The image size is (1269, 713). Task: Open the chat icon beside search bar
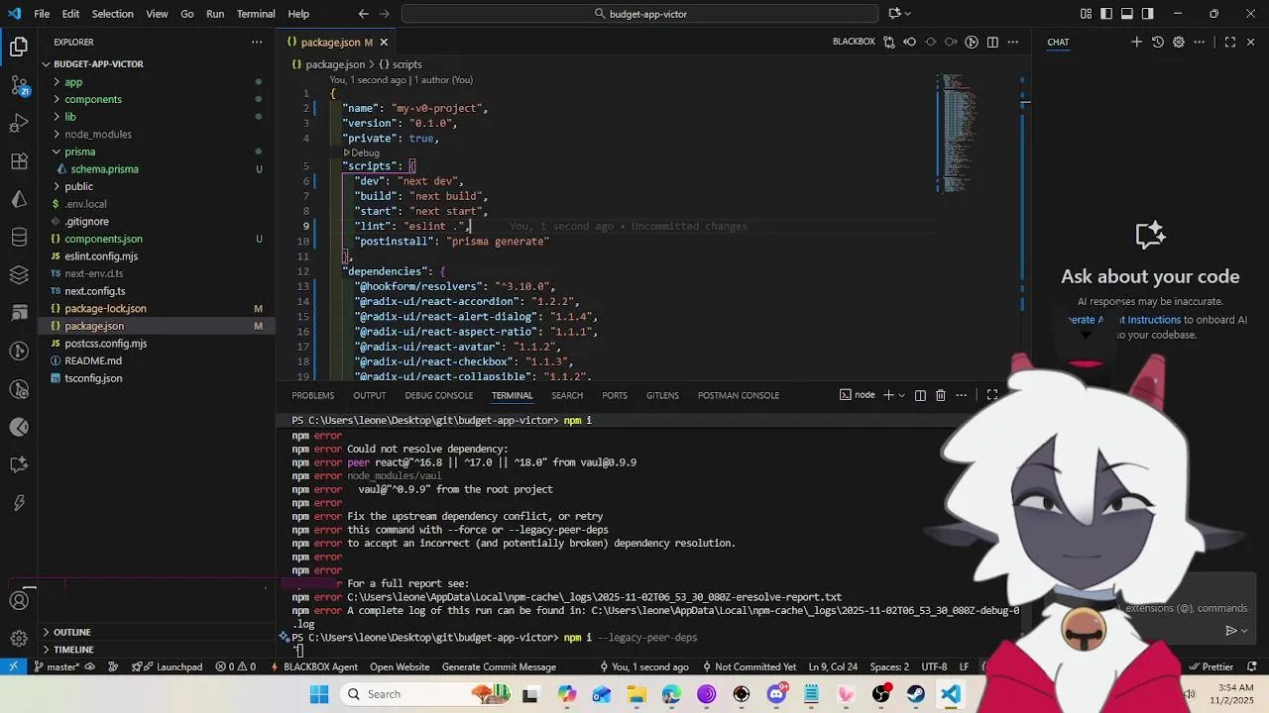[x=894, y=14]
